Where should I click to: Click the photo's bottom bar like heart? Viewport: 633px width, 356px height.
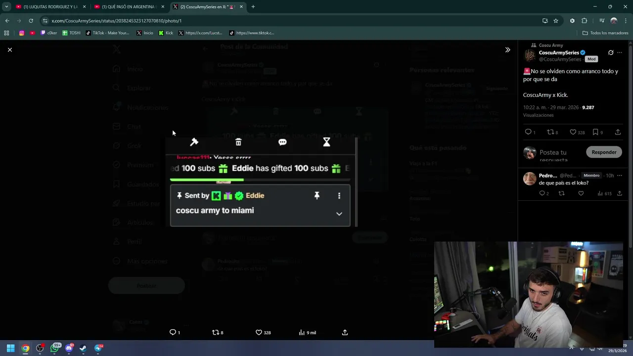(x=259, y=332)
